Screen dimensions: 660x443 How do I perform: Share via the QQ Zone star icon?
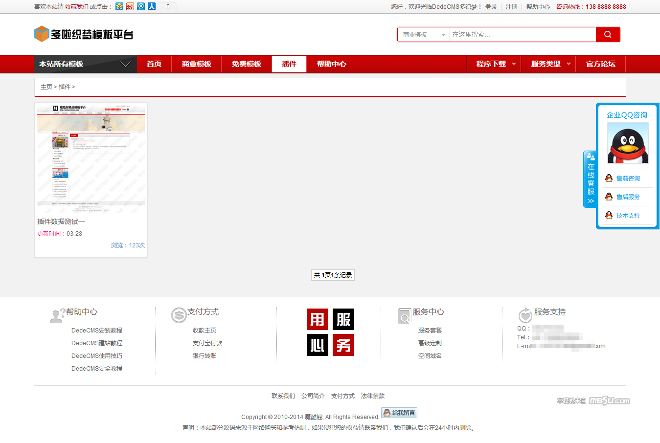pos(119,6)
